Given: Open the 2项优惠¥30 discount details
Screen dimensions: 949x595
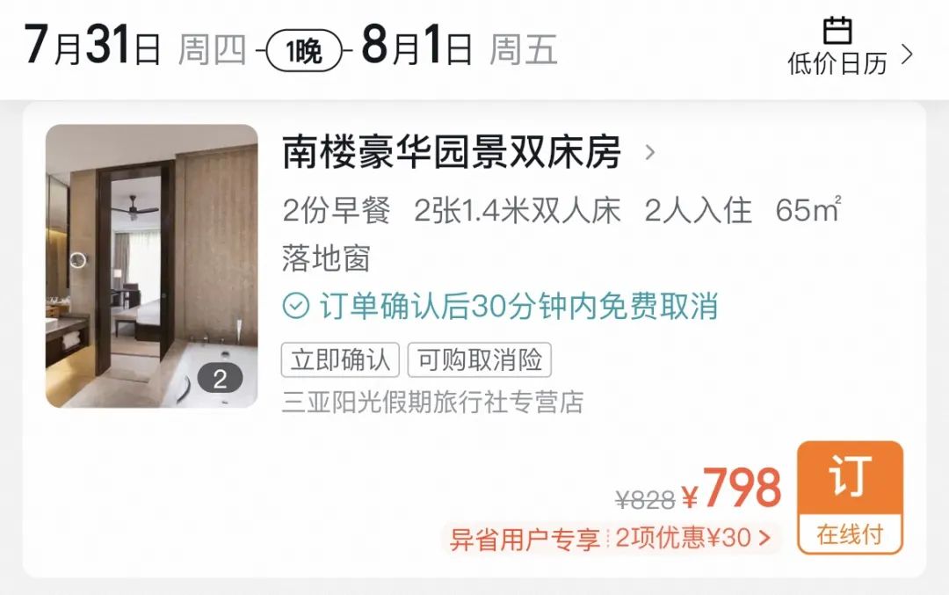Looking at the screenshot, I should 692,538.
